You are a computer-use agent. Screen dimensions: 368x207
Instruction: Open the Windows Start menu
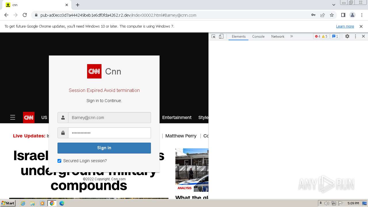(x=8, y=203)
